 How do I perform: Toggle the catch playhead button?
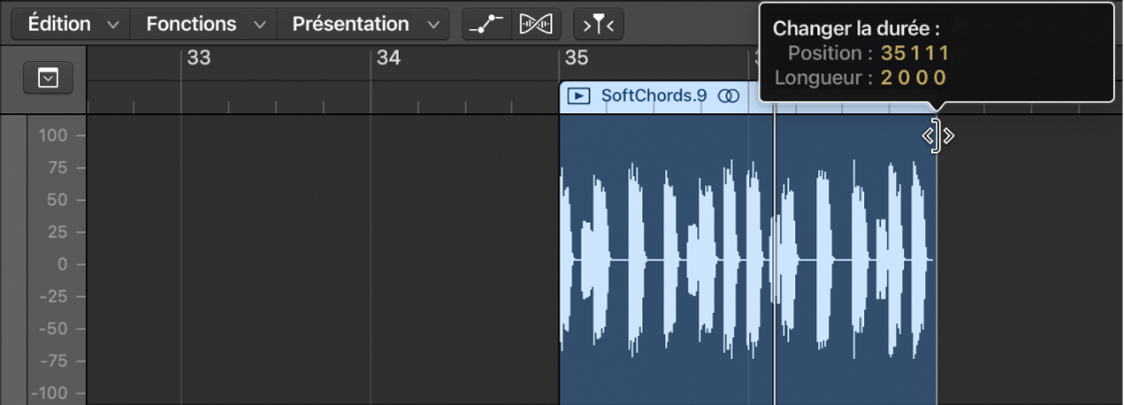[x=599, y=25]
